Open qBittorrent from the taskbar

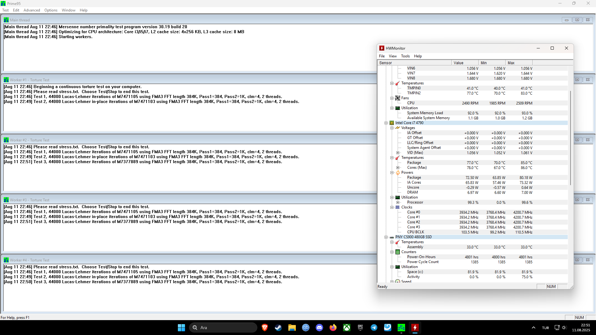(306, 328)
